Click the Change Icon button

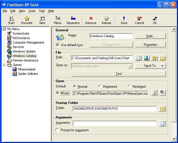pos(111,45)
